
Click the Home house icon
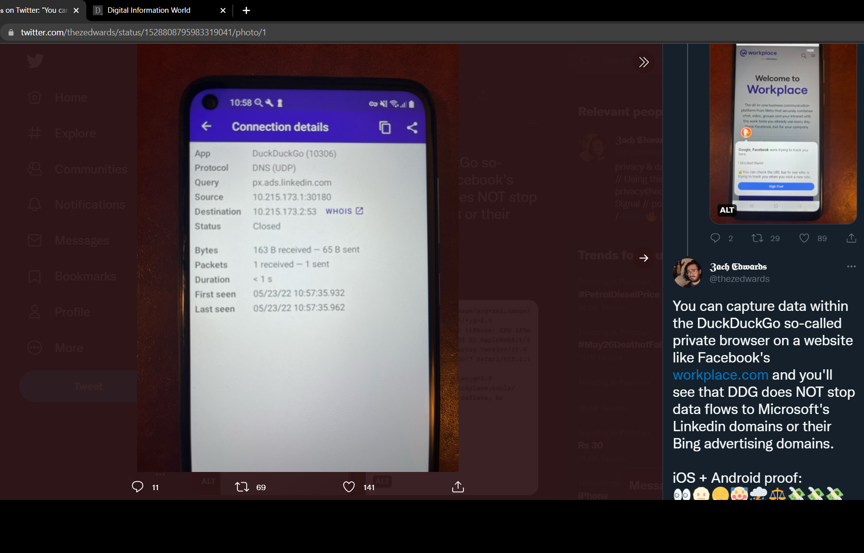pyautogui.click(x=35, y=97)
